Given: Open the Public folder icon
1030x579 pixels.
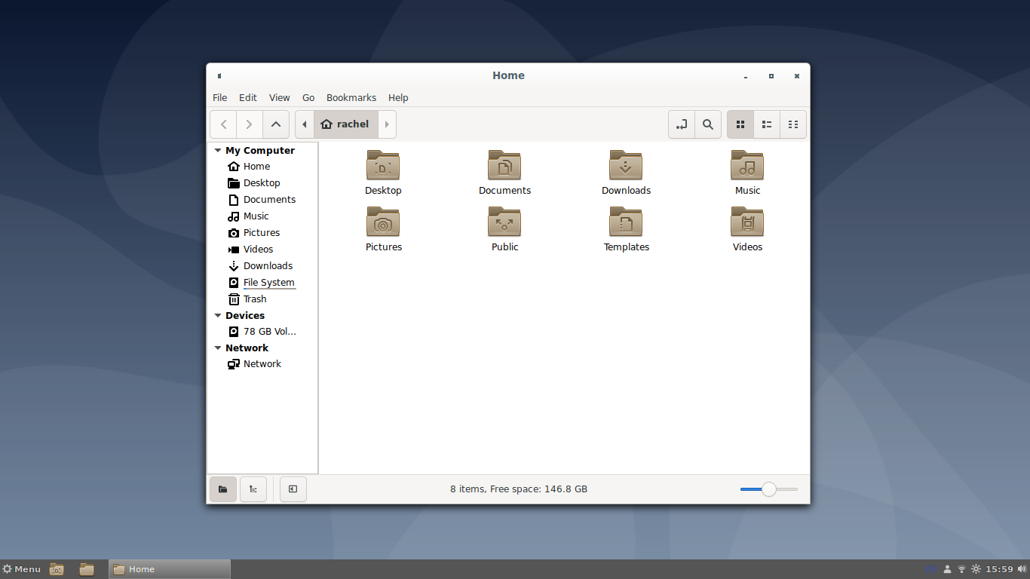Looking at the screenshot, I should click(x=504, y=222).
